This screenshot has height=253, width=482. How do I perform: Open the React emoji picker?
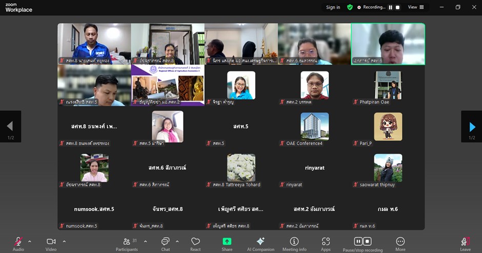coord(195,242)
